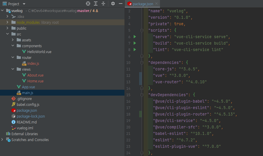
Task: Click the "@vue/cli-plugin-router" line text
Action: (x=195, y=114)
